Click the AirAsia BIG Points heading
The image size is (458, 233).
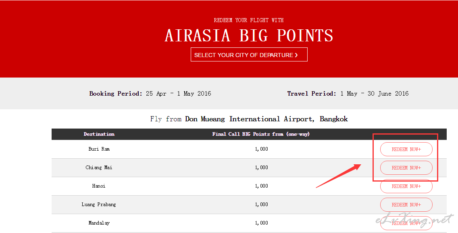click(249, 35)
